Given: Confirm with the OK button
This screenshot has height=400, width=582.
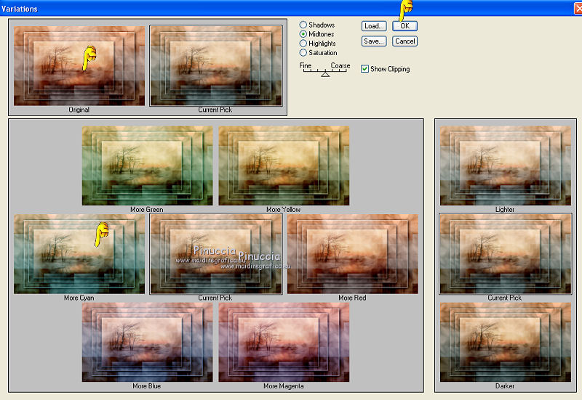Looking at the screenshot, I should click(x=405, y=26).
